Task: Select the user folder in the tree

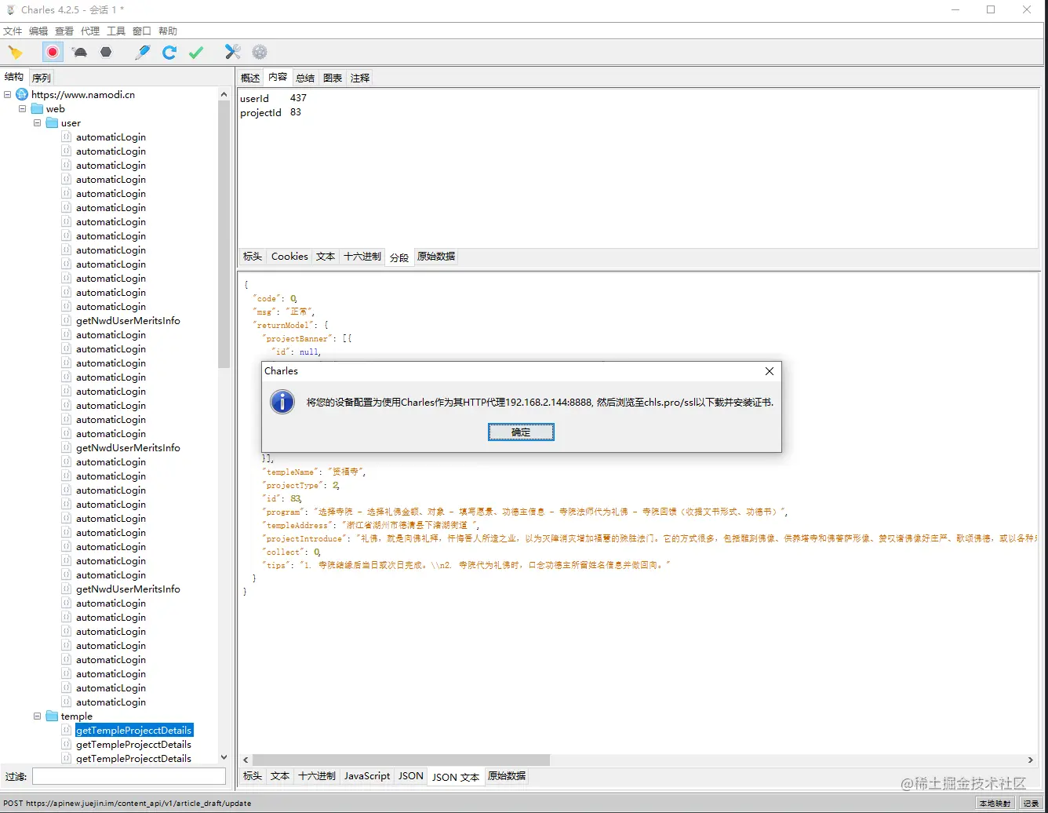Action: coord(71,123)
